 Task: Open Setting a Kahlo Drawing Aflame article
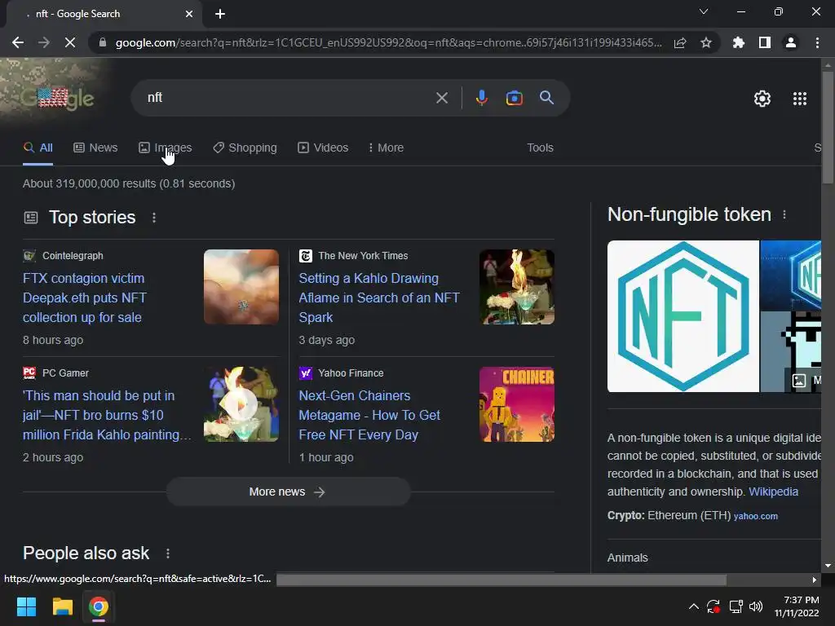(378, 298)
